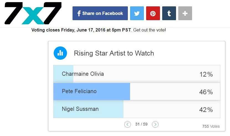Click the 12% result value
The image size is (230, 136).
click(x=206, y=74)
